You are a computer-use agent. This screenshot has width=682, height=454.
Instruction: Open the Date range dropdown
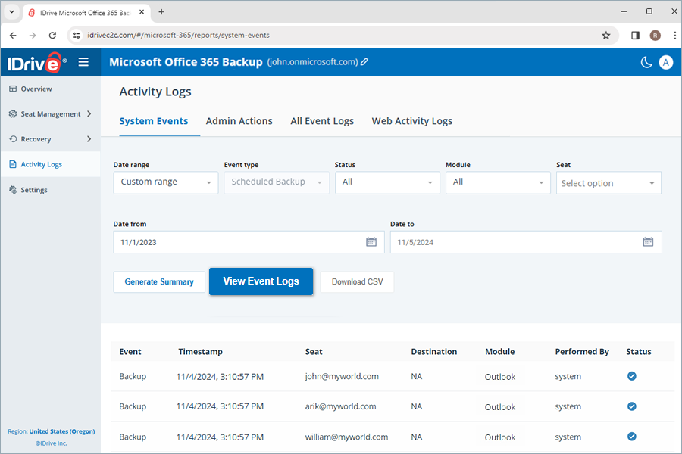pos(165,182)
